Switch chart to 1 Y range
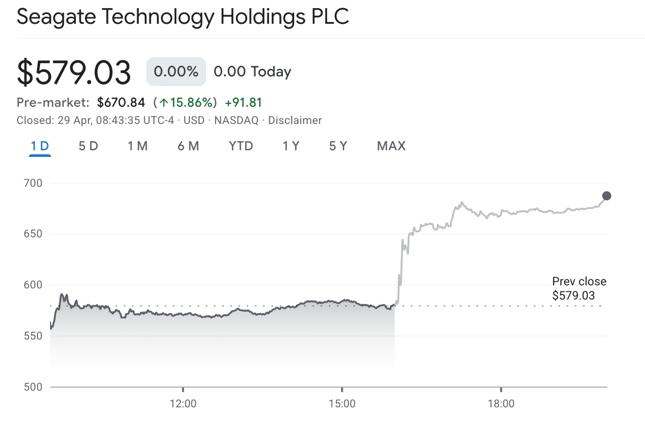 (x=291, y=146)
